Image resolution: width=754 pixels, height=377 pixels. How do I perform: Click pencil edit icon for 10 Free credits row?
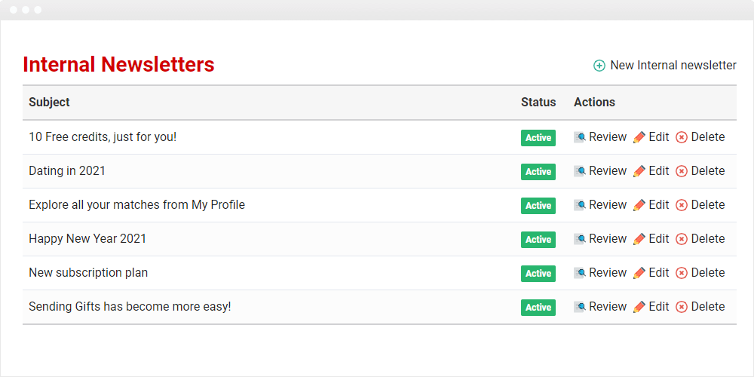[x=639, y=137]
